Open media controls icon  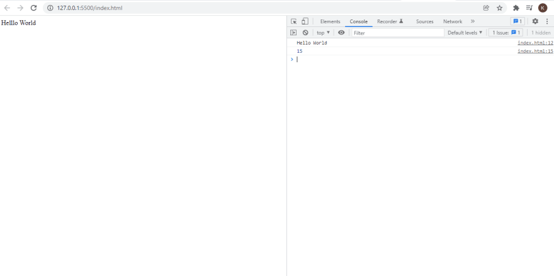tap(529, 8)
